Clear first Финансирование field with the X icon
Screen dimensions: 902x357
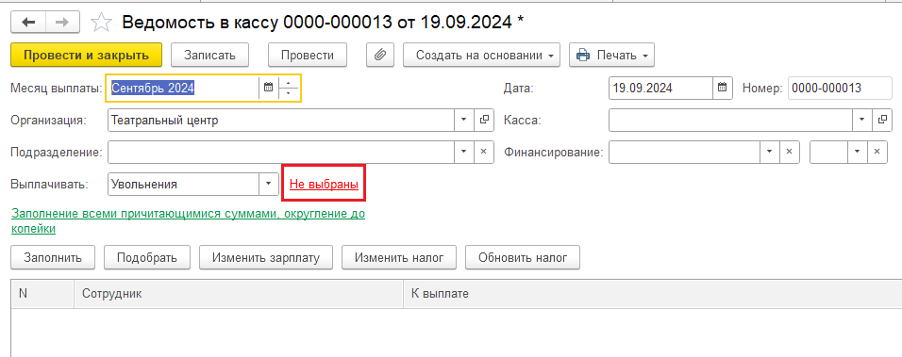pos(789,152)
